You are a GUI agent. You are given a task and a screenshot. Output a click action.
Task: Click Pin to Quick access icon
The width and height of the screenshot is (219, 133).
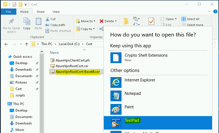click(12, 21)
